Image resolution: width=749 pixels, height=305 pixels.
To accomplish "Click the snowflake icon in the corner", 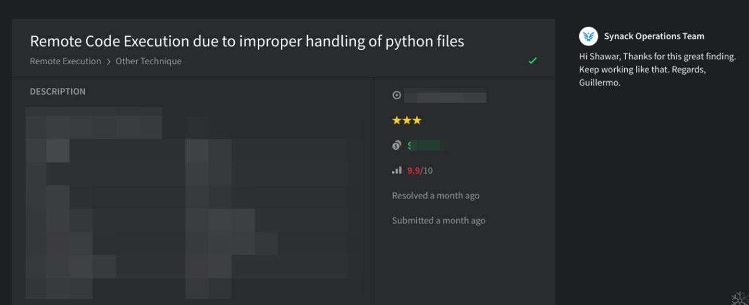I will click(x=739, y=297).
